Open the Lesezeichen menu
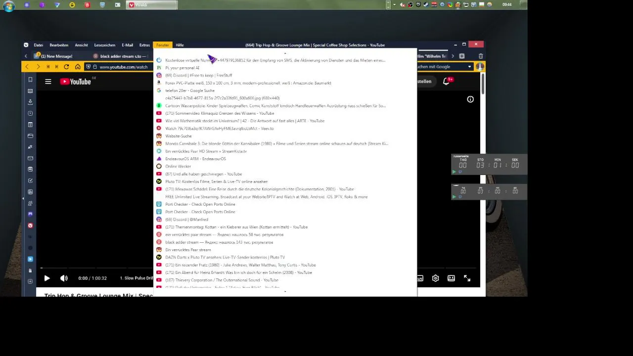This screenshot has width=633, height=356. (105, 45)
